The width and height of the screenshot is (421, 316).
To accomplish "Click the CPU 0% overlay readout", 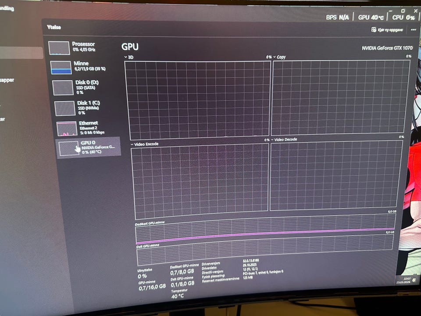I will tap(403, 18).
